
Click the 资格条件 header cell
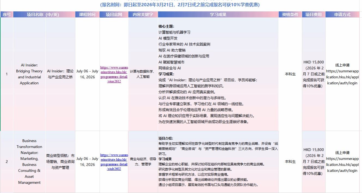(290, 15)
